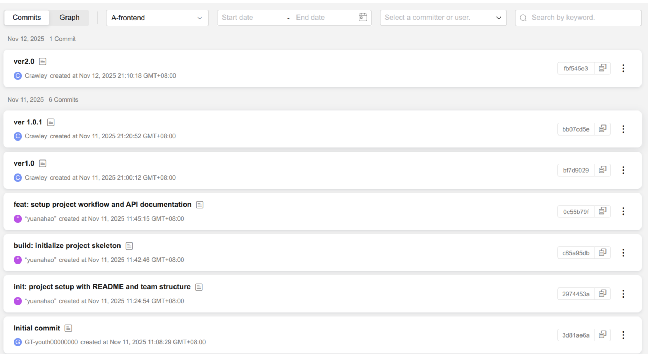Viewport: 648px width, 354px height.
Task: Open more options for ver2.0 commit
Action: coord(623,68)
